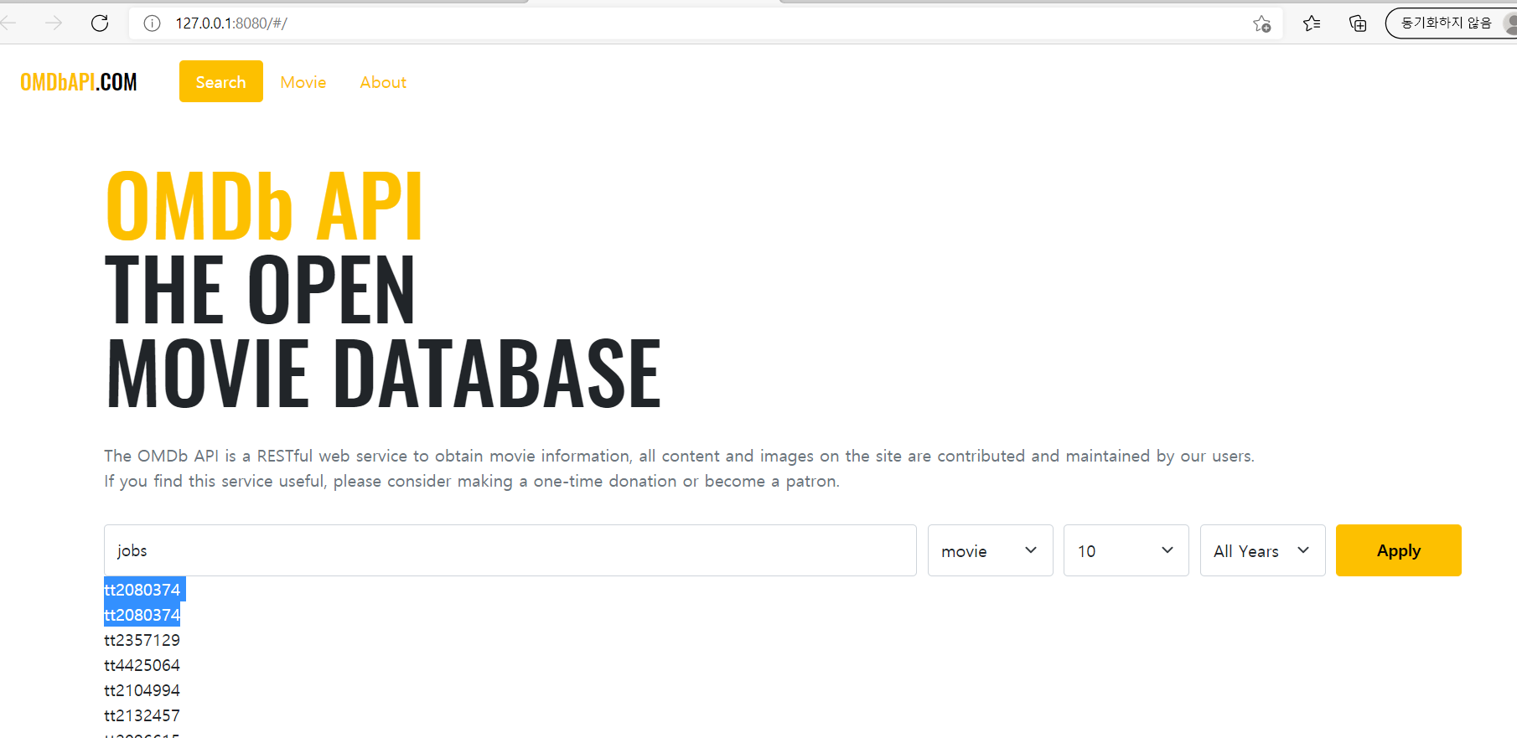Go back using the browser back arrow
The width and height of the screenshot is (1517, 738).
point(8,23)
